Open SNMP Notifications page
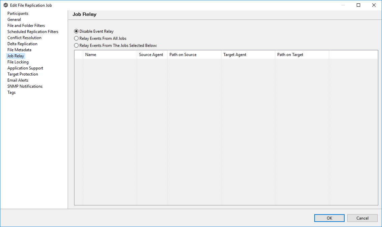The height and width of the screenshot is (227, 382). (x=25, y=86)
